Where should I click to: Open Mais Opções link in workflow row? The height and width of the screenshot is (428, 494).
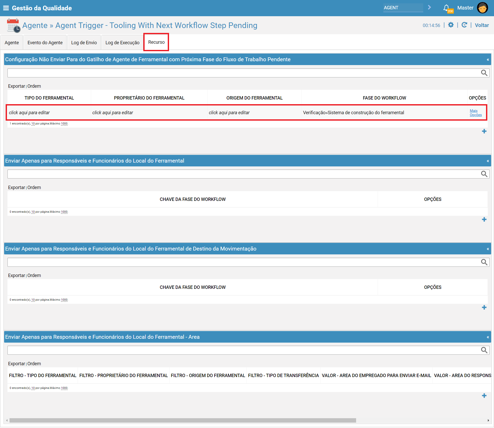476,113
